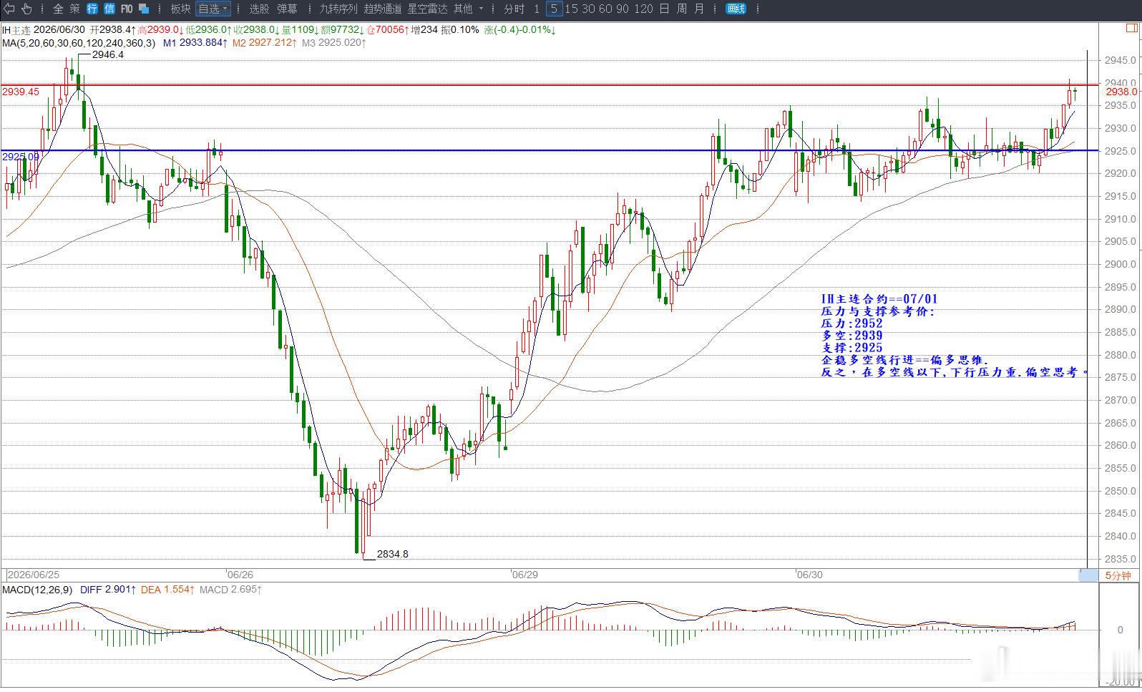
Task: Open the blue 行 quotes icon
Action: (x=92, y=9)
